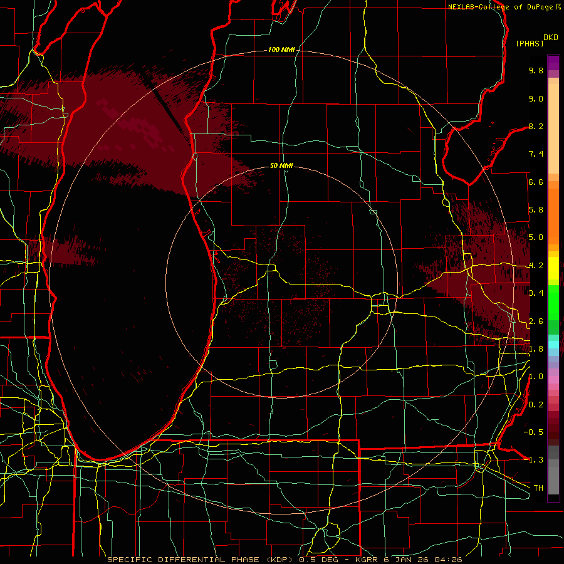Click the DKD product label
The height and width of the screenshot is (564, 564).
(551, 38)
